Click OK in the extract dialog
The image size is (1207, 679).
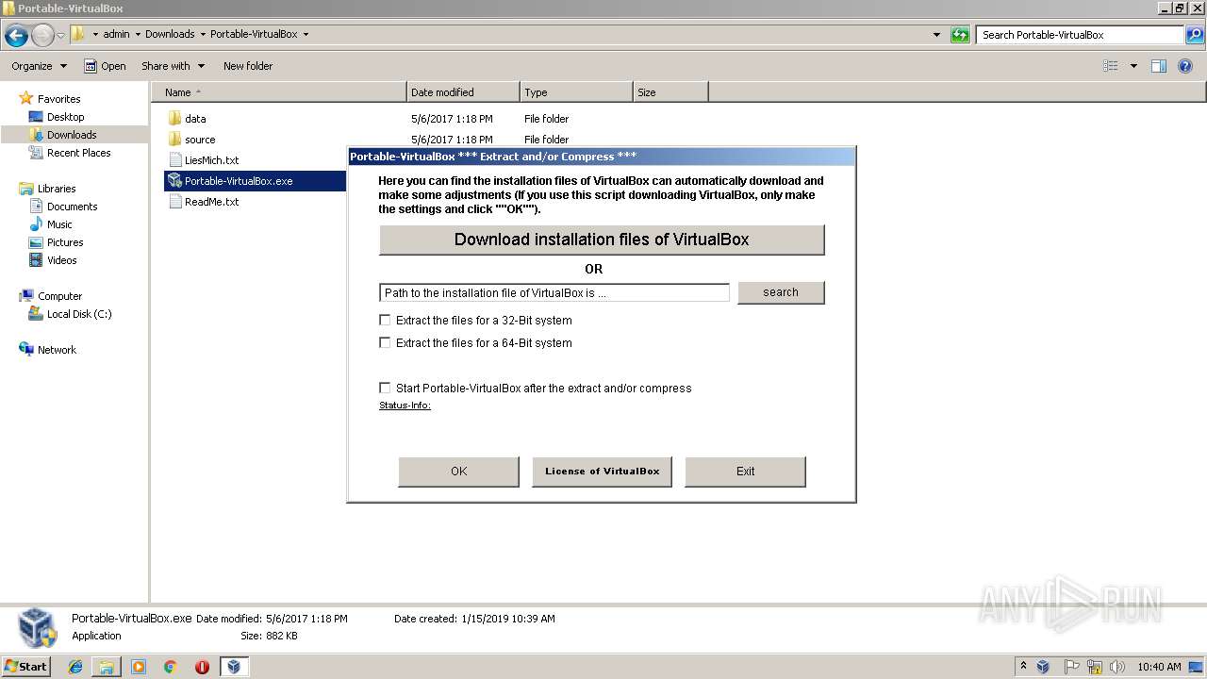tap(458, 472)
